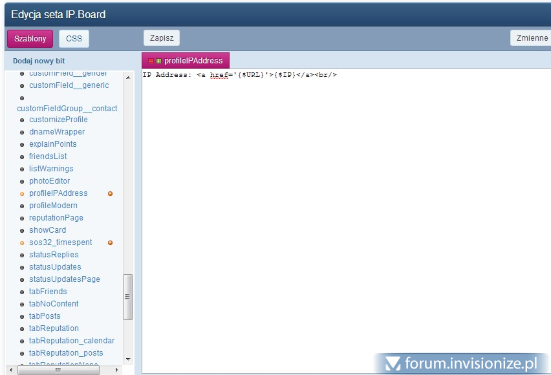Viewport: 551px width, 375px height.
Task: Select tabReputation_calendar in the template list
Action: click(x=71, y=341)
